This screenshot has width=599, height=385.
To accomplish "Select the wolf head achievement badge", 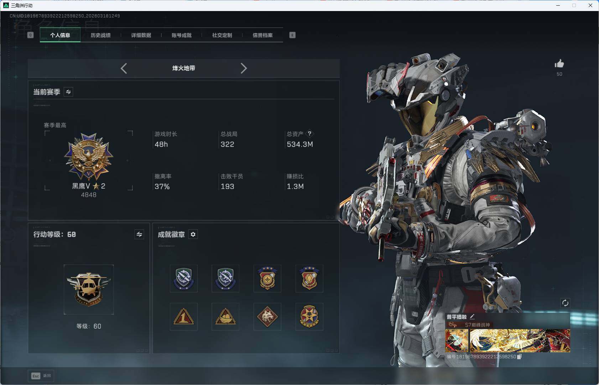I will point(267,317).
